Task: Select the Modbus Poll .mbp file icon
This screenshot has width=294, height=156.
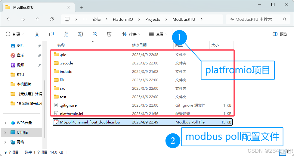Action: [56, 122]
